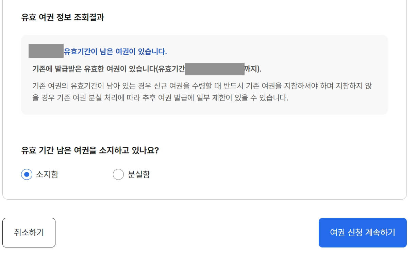416x259 pixels.
Task: Click inside the white content panel
Action: (205, 129)
